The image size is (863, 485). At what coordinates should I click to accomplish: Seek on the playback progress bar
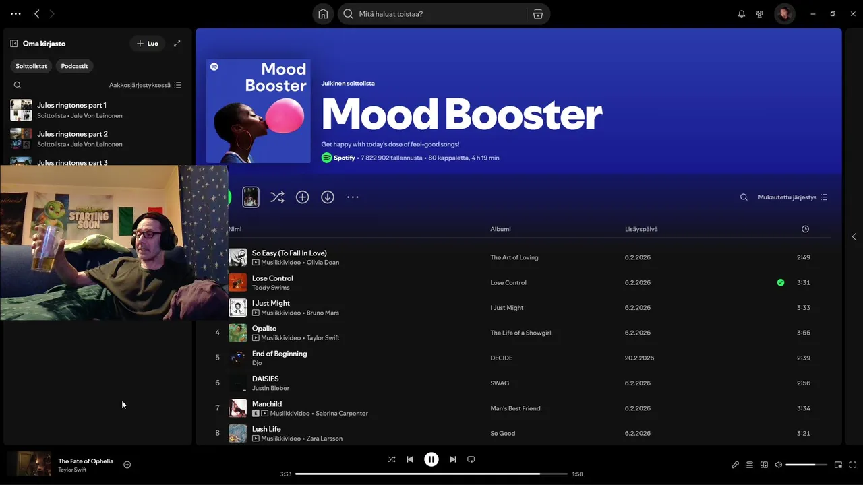(x=431, y=474)
